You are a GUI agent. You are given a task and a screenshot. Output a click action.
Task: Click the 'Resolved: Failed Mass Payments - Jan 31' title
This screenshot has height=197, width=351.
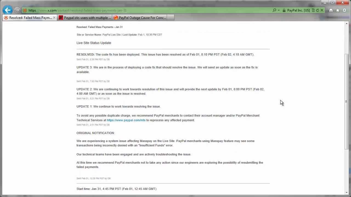coord(100,27)
